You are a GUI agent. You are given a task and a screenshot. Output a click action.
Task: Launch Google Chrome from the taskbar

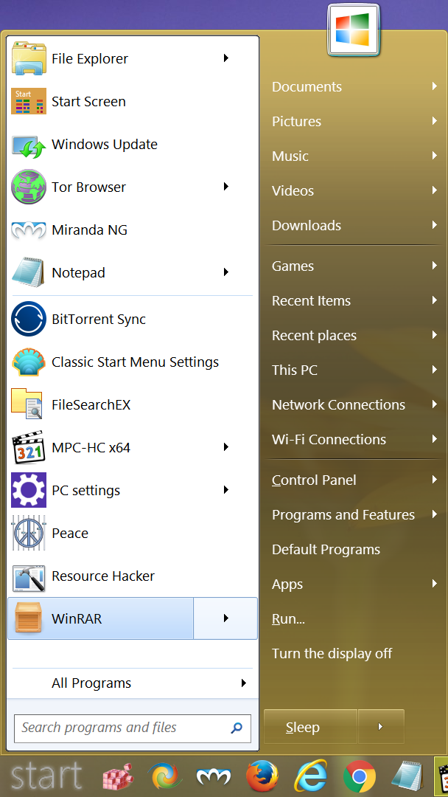pos(359,776)
